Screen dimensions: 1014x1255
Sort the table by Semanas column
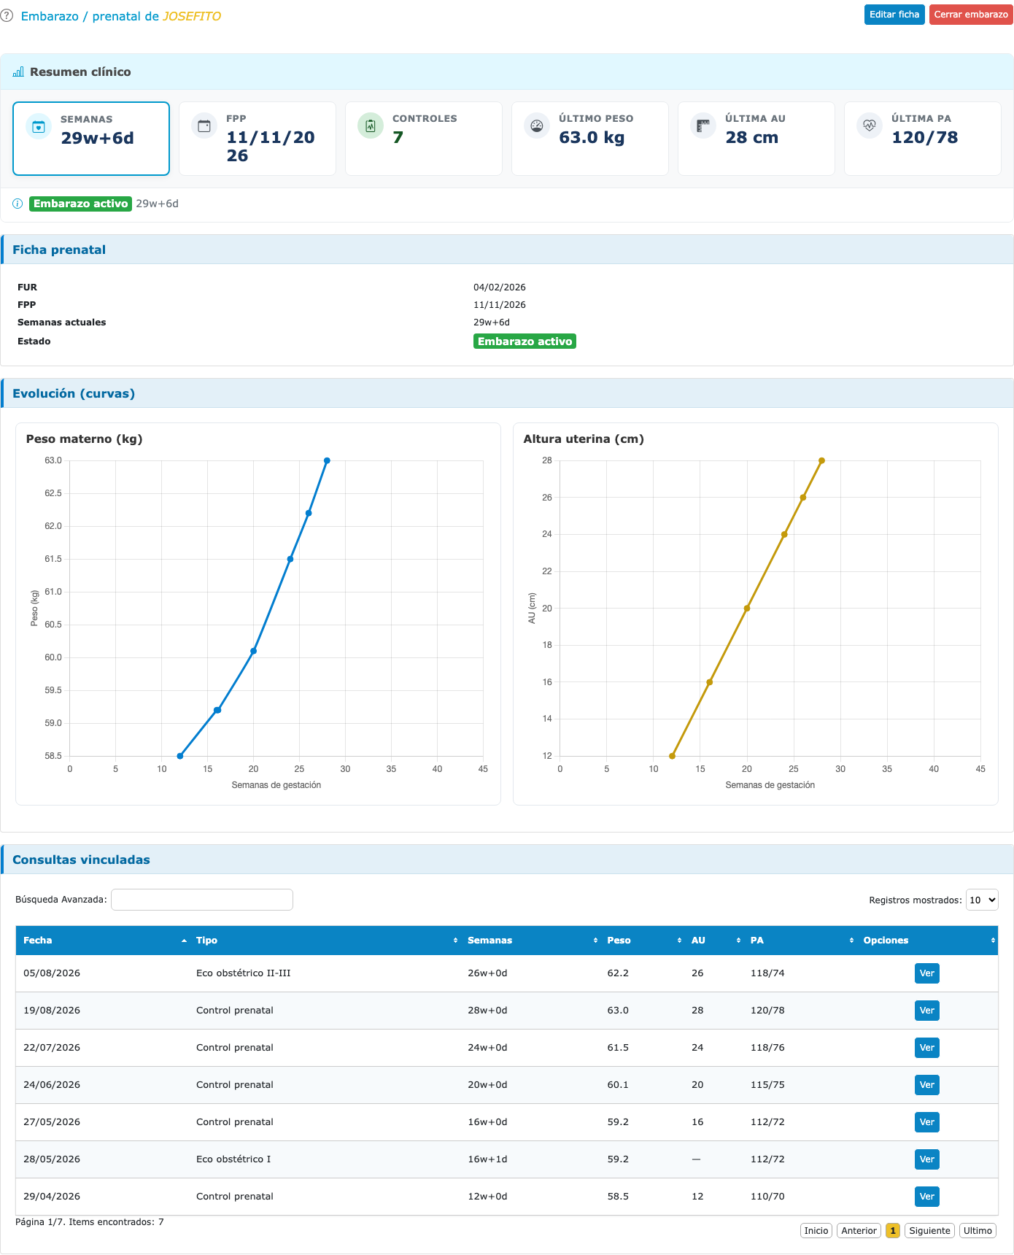pos(530,941)
